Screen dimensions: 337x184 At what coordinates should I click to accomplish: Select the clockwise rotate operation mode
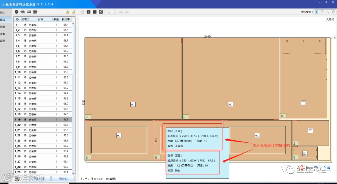click(328, 12)
